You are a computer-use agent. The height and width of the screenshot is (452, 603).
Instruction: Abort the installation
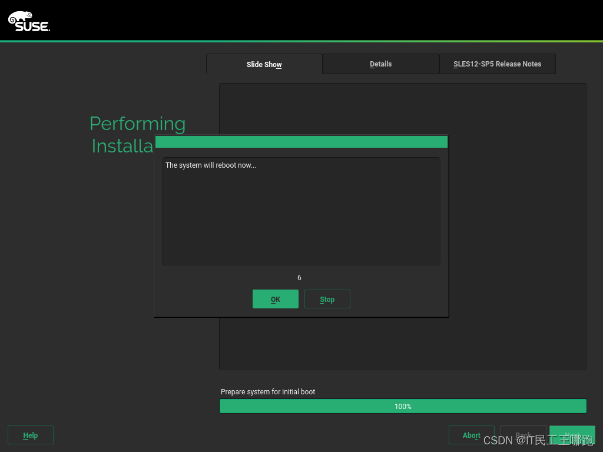tap(471, 435)
